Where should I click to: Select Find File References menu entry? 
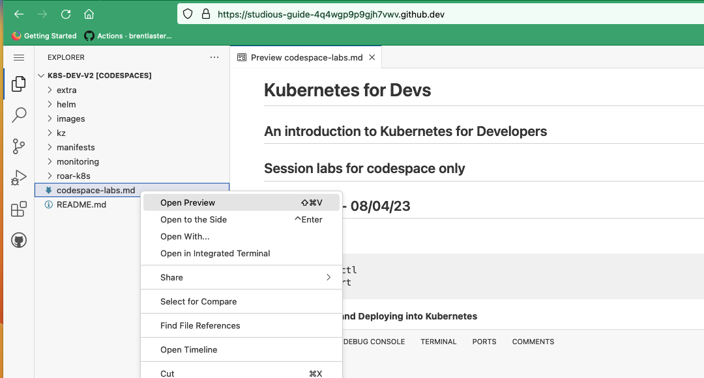(242, 325)
